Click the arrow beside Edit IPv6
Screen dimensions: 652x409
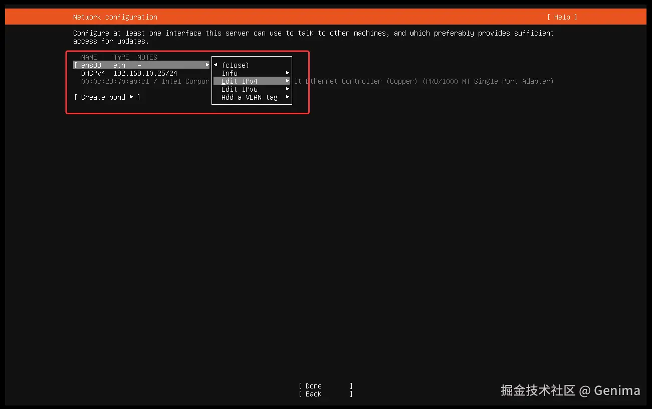[x=288, y=89]
